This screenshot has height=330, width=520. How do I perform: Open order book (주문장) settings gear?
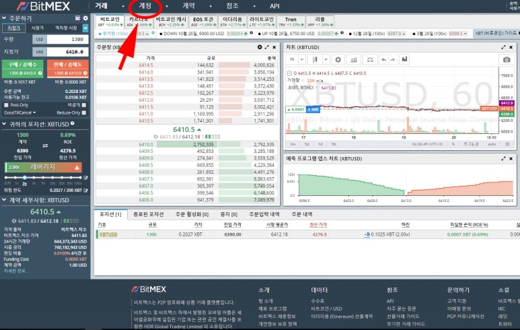coord(260,47)
